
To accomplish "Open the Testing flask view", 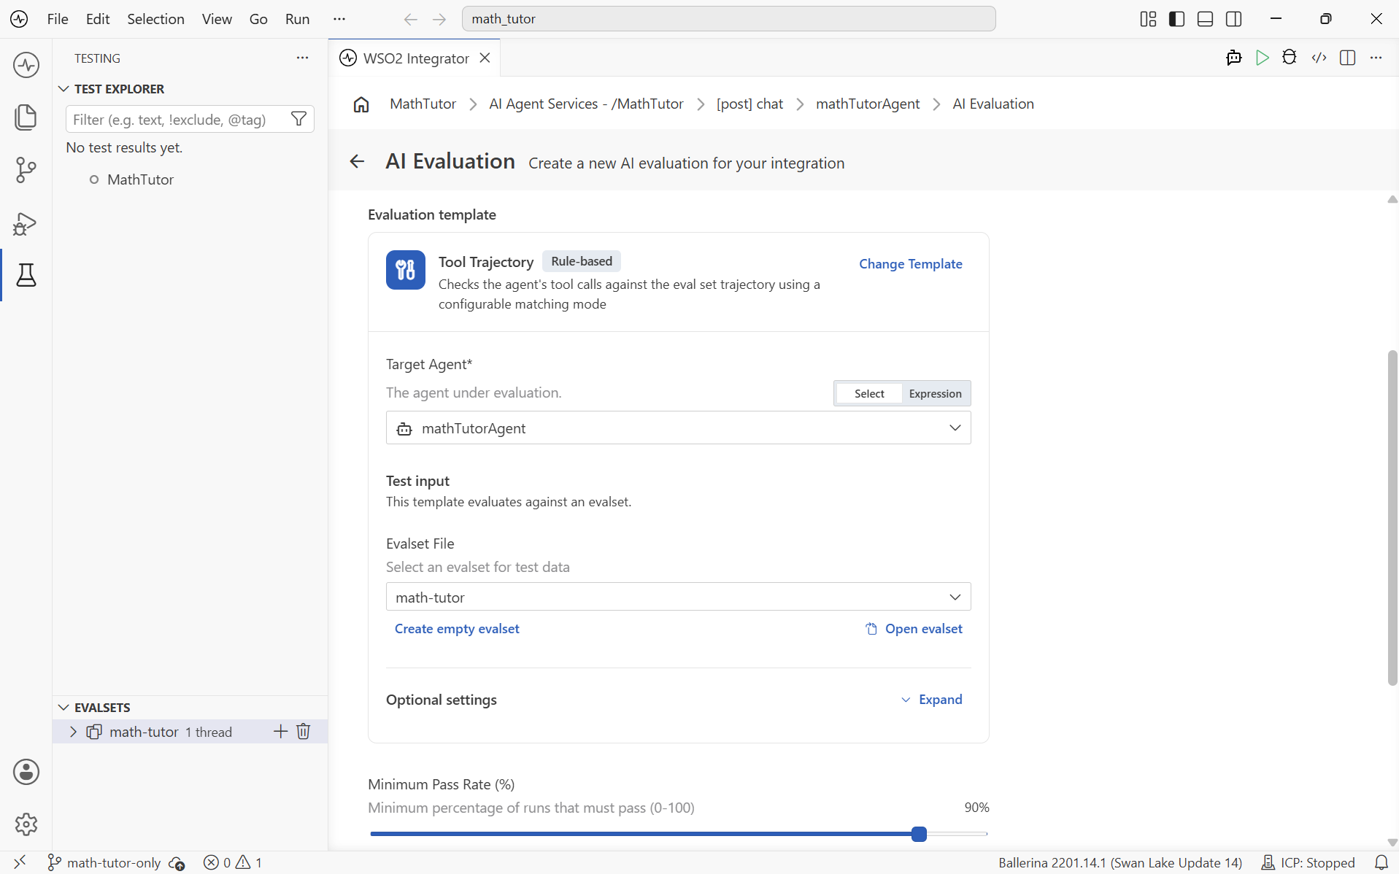I will tap(26, 275).
